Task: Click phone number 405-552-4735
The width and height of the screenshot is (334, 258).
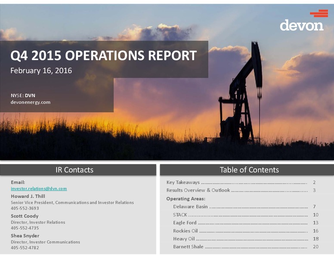Action: pos(25,228)
